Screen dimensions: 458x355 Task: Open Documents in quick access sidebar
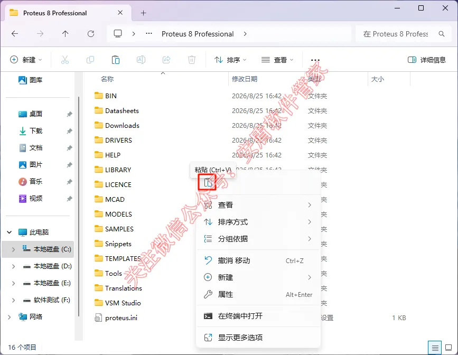[x=31, y=148]
